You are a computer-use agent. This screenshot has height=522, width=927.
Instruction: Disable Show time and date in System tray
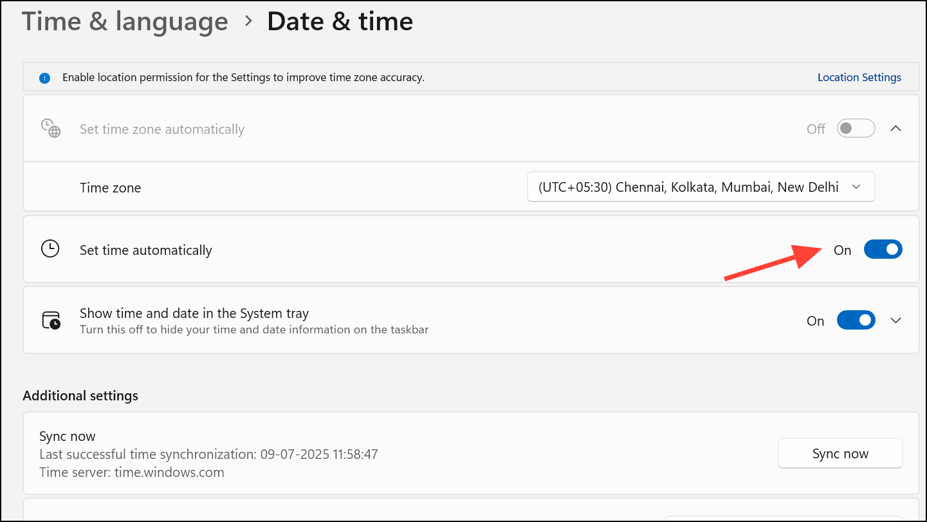pos(856,320)
